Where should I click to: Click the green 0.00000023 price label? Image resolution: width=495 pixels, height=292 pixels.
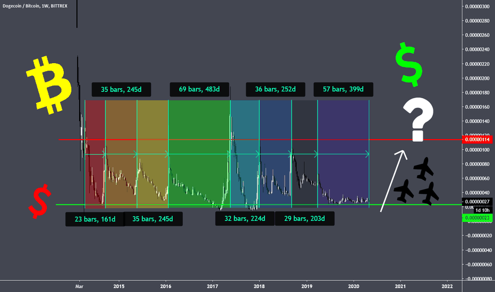pos(477,218)
